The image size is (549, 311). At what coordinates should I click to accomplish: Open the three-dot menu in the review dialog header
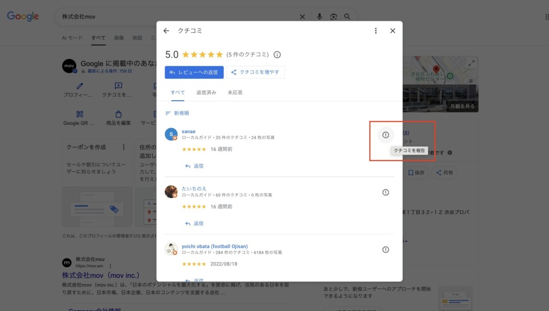pos(376,31)
